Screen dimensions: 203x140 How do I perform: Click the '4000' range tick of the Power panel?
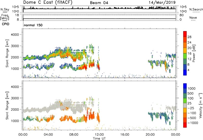15,35
